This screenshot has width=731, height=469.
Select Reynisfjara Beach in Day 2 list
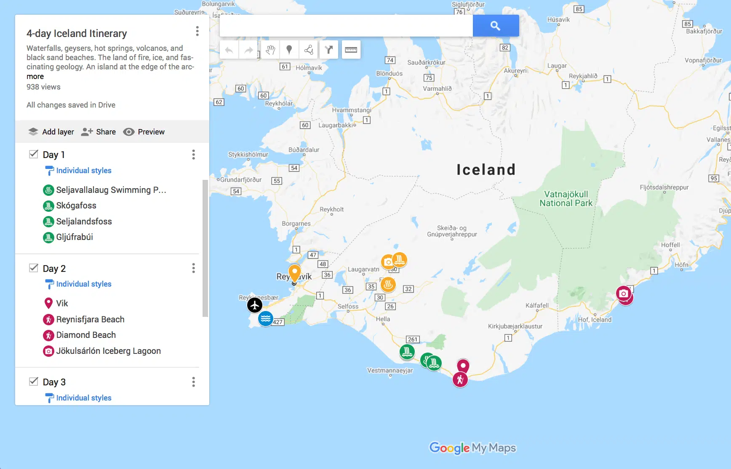click(x=90, y=319)
